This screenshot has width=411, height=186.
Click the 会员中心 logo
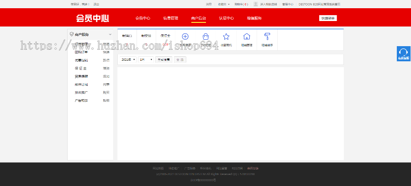tap(92, 18)
